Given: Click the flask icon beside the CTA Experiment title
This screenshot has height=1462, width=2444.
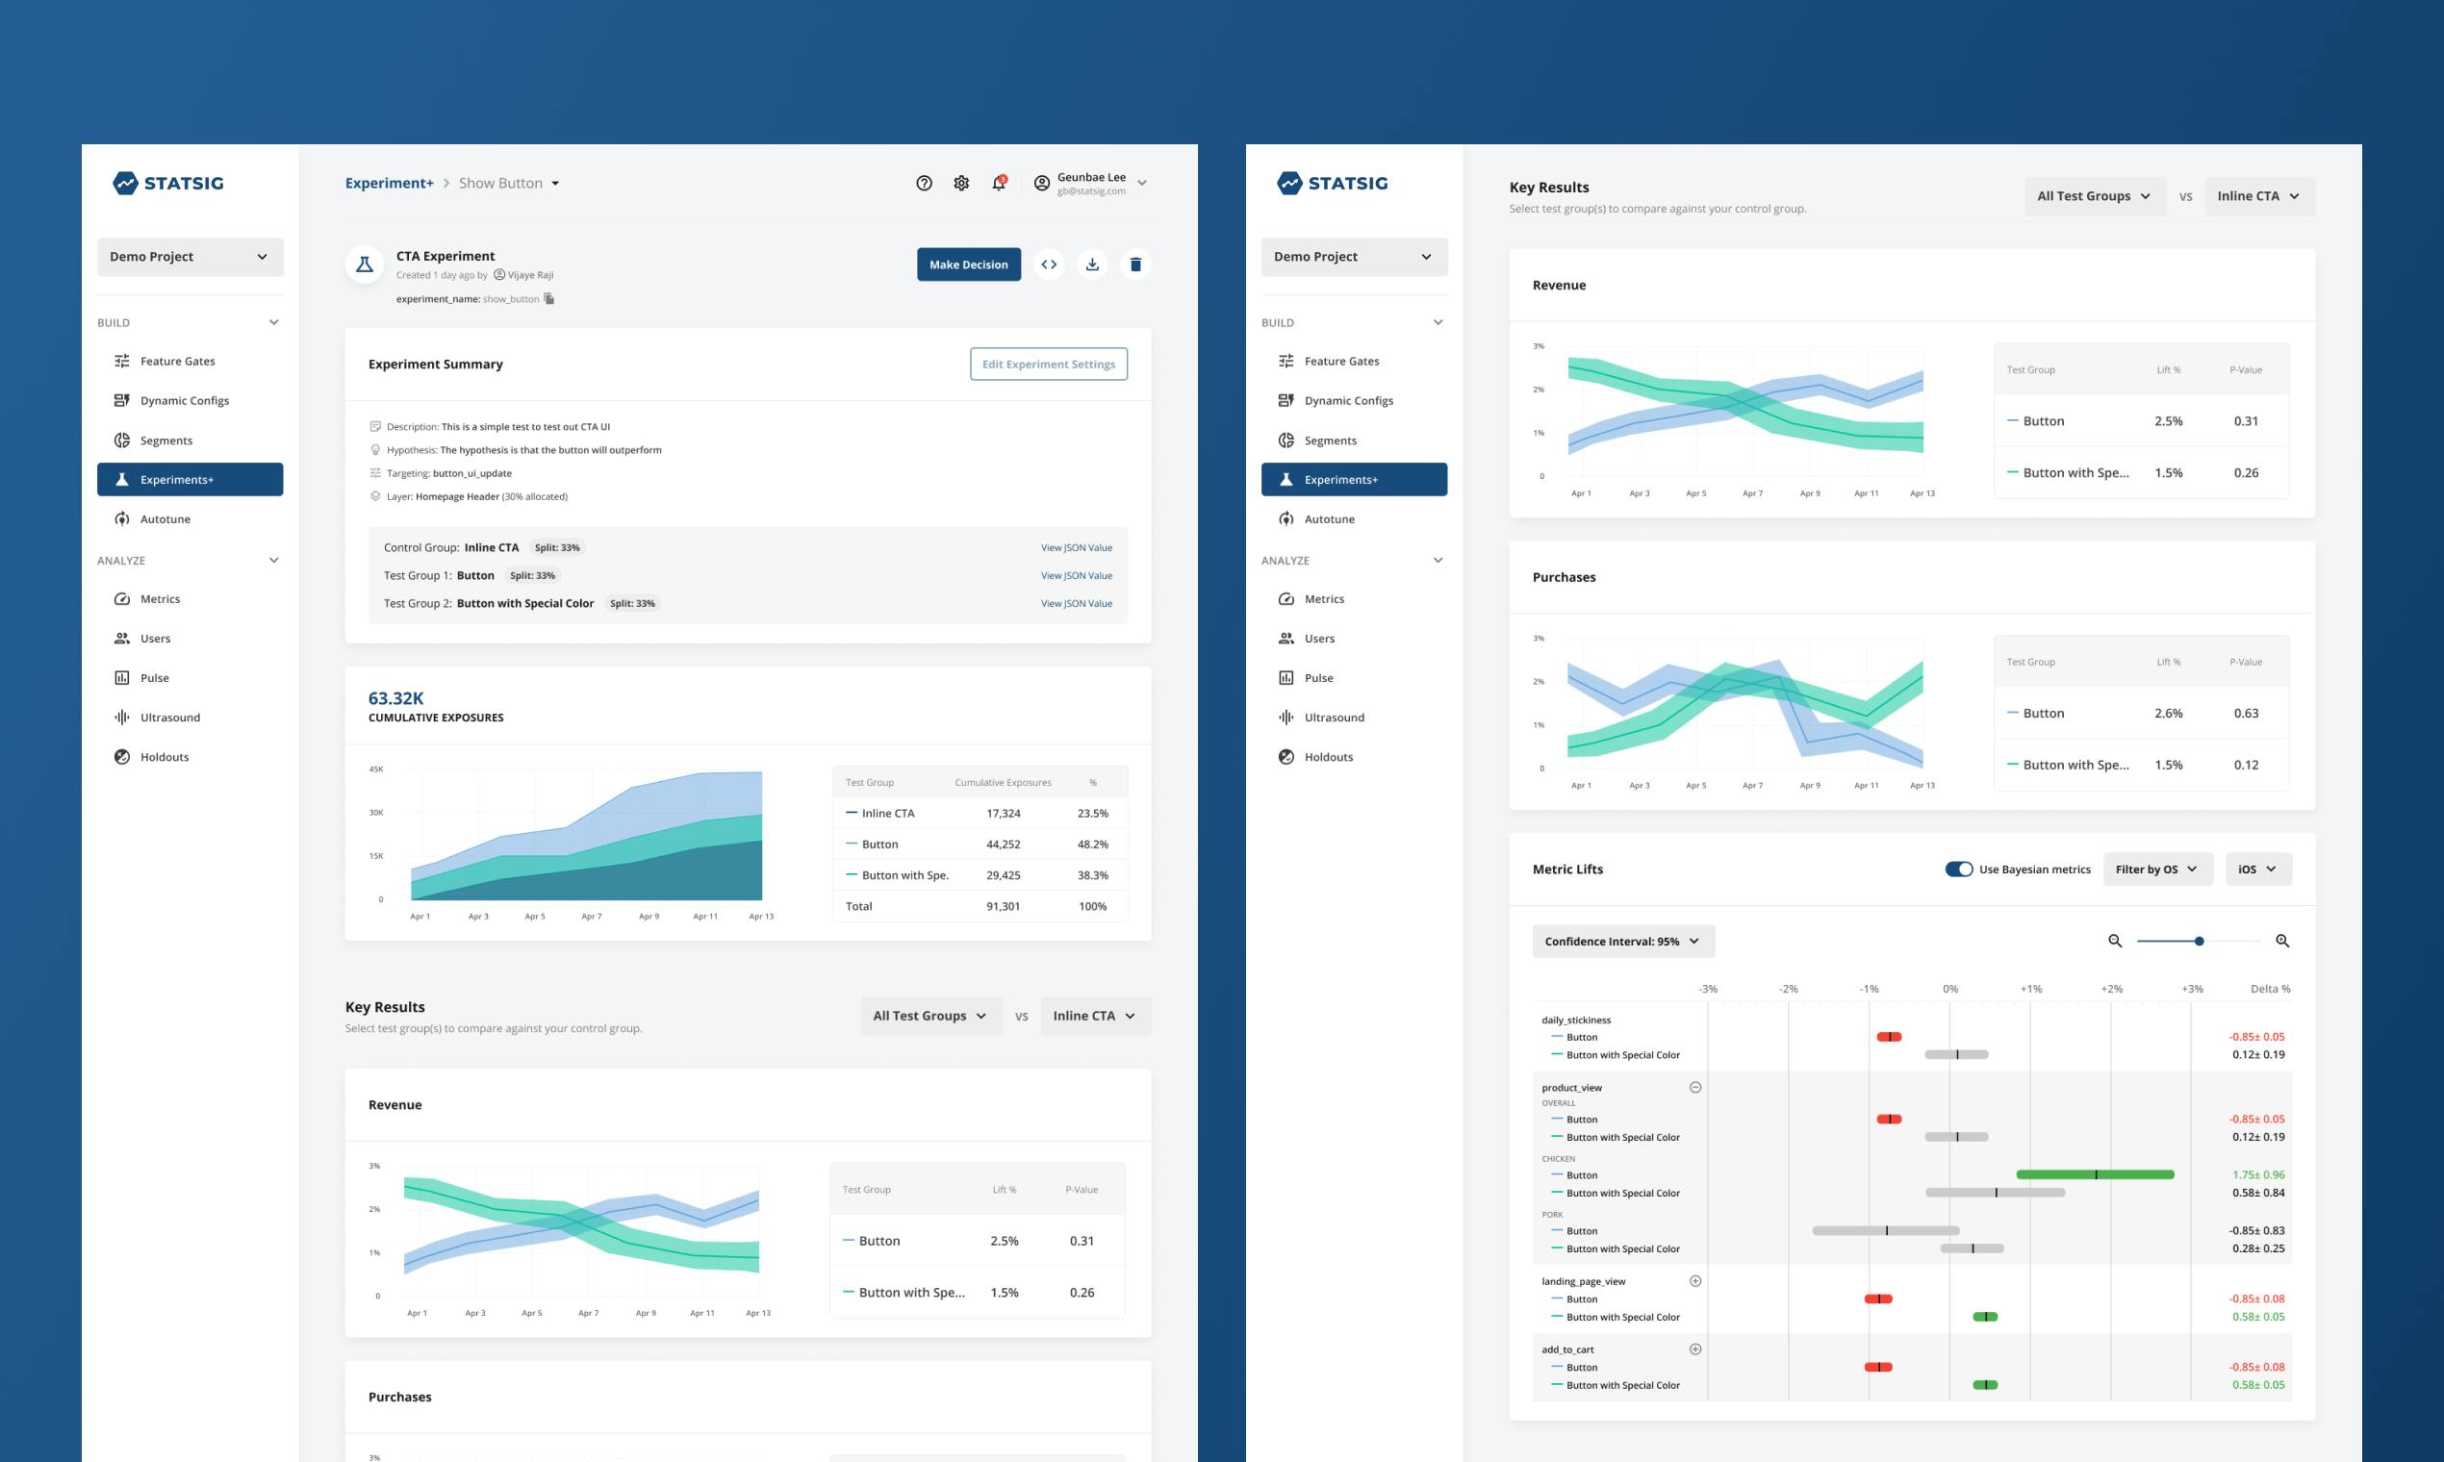Looking at the screenshot, I should (365, 265).
